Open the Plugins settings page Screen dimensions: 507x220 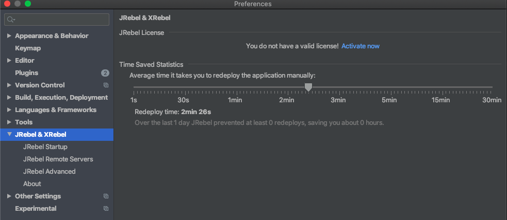(27, 73)
